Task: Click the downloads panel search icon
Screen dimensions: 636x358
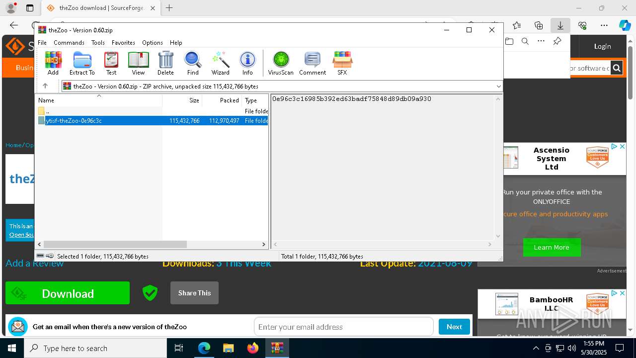Action: tap(525, 41)
